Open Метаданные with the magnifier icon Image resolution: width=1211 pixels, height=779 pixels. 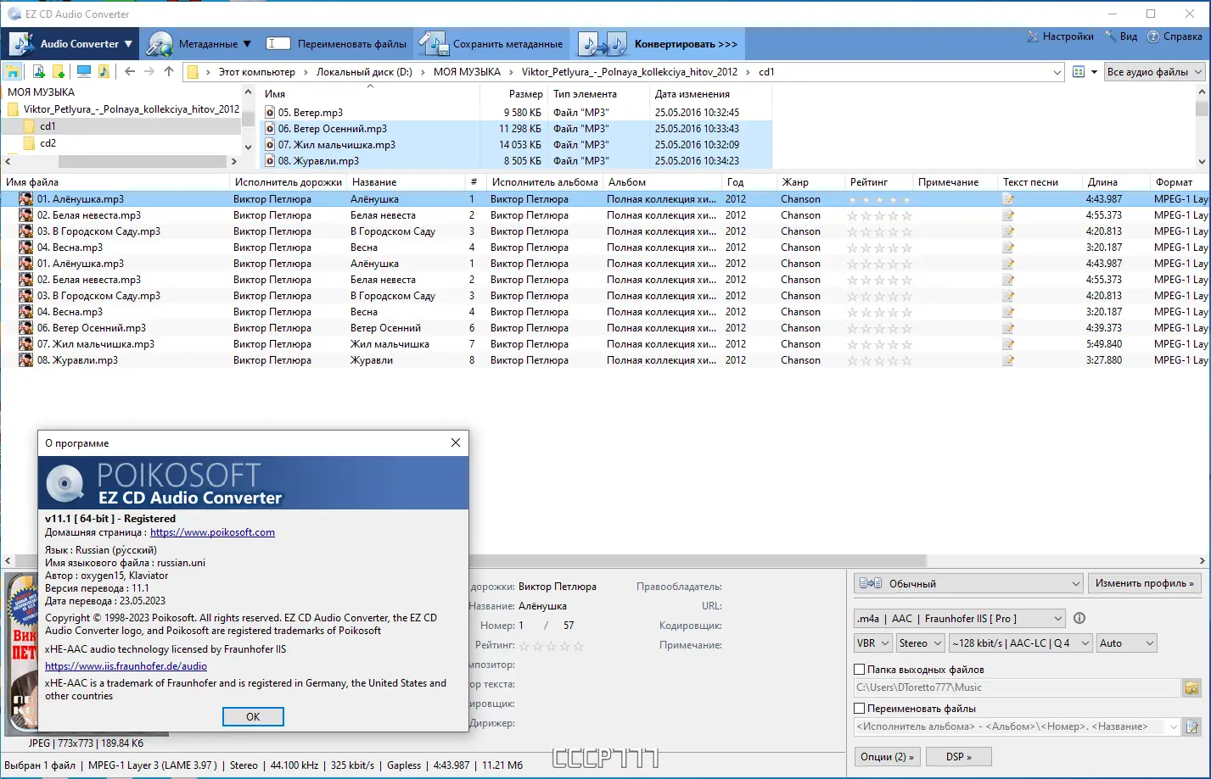(x=160, y=42)
